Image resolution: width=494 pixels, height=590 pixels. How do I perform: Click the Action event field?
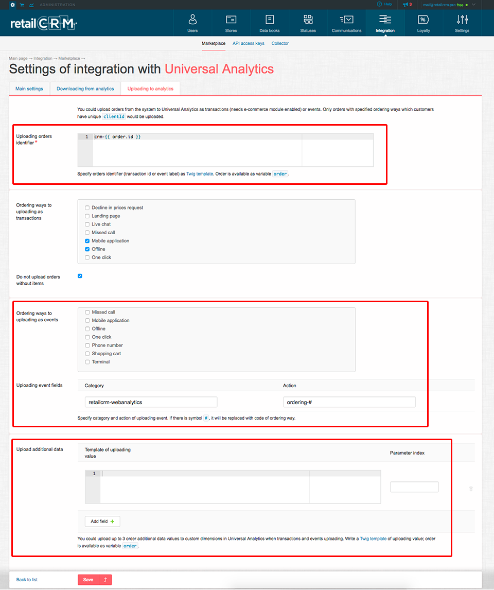(x=349, y=402)
